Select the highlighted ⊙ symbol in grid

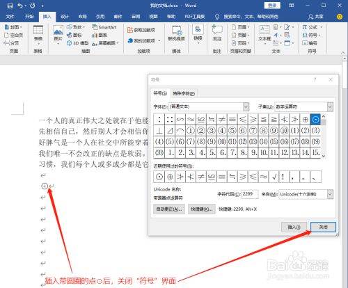click(315, 120)
